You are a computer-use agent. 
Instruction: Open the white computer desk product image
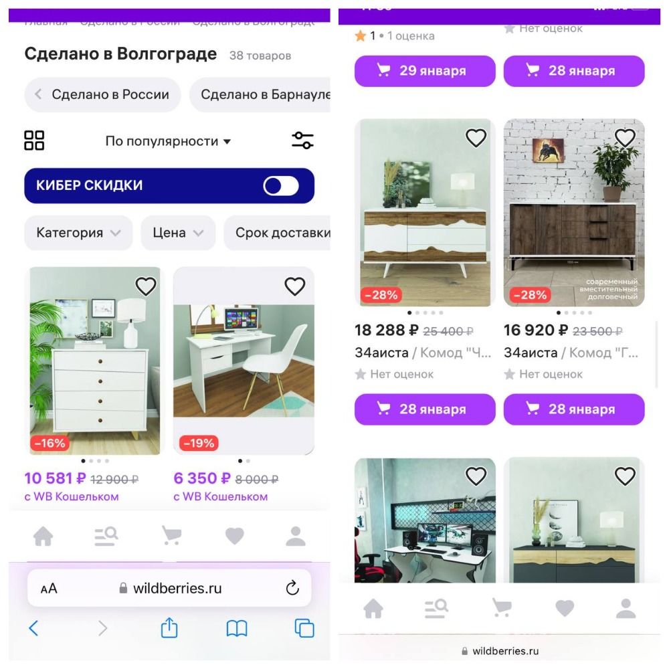(x=244, y=361)
